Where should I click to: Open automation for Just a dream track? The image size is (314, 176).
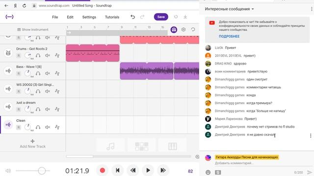57,110
